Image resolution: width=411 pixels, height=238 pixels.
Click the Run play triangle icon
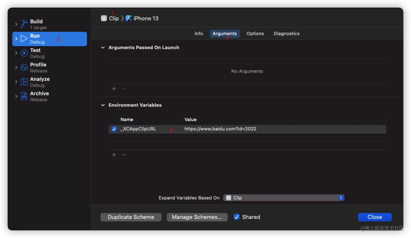[24, 39]
